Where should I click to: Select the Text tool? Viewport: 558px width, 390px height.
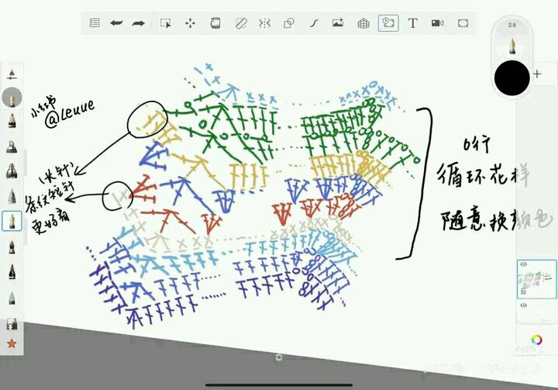413,23
